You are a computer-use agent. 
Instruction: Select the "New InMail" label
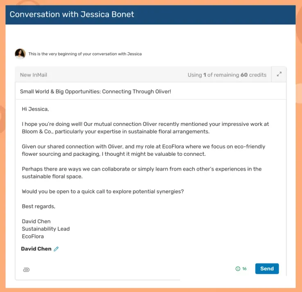[x=34, y=75]
